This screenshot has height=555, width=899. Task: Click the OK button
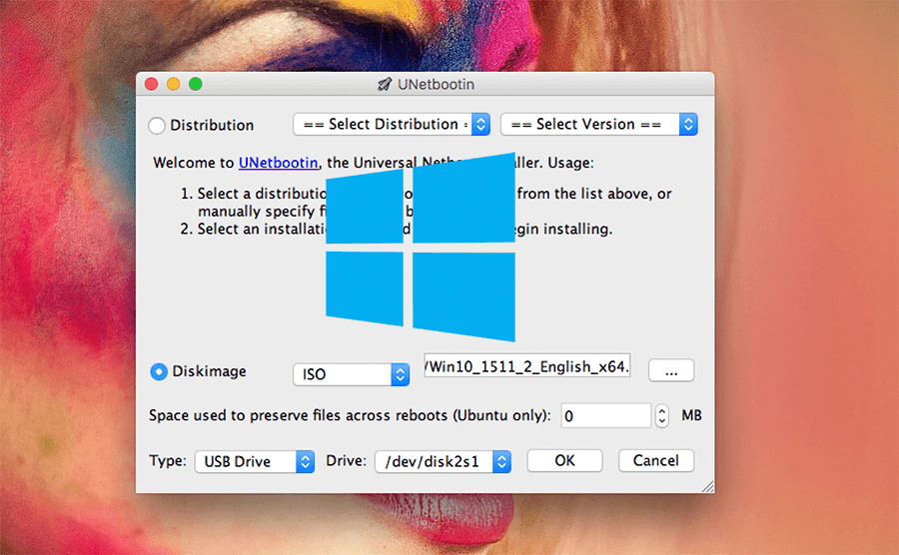tap(564, 460)
